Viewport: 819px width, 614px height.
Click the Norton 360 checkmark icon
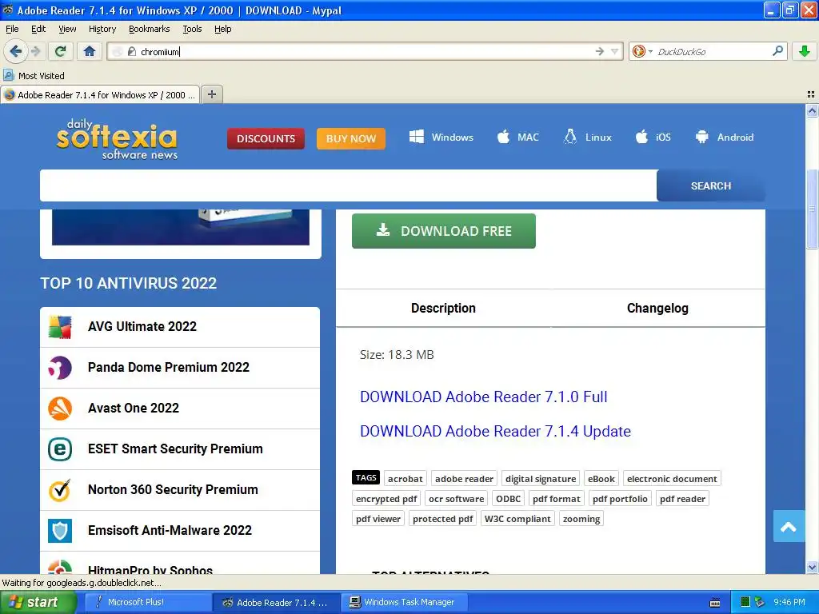(59, 490)
